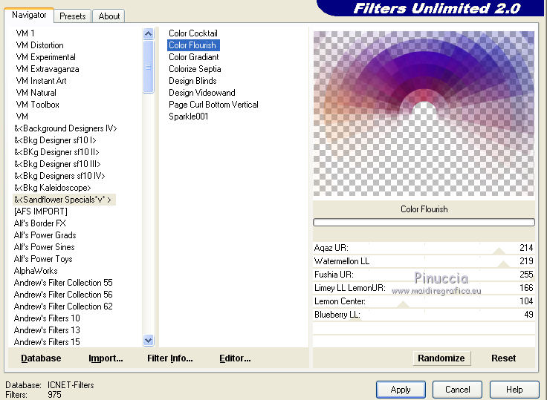Screen dimensions: 547x400
Task: Adjust the Aqaz UR slider
Action: pos(424,248)
